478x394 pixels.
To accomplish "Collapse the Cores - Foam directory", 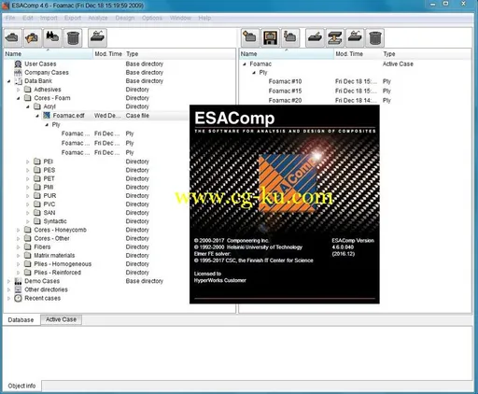I will click(x=19, y=98).
